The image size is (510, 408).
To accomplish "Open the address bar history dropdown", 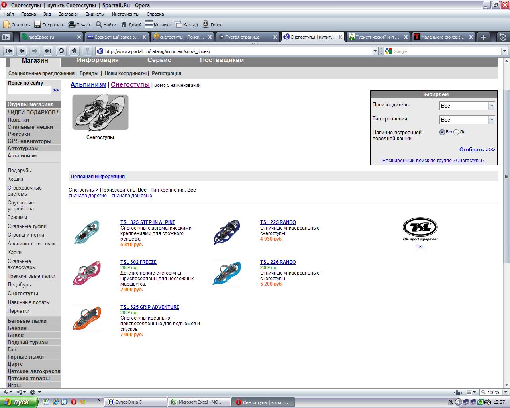I will (375, 51).
